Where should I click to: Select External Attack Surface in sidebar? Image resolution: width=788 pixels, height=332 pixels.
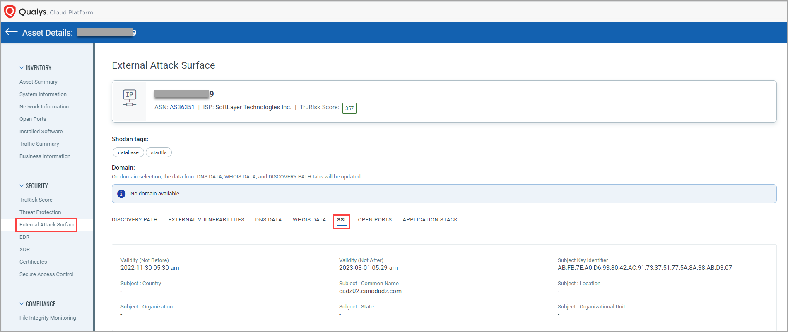(47, 225)
